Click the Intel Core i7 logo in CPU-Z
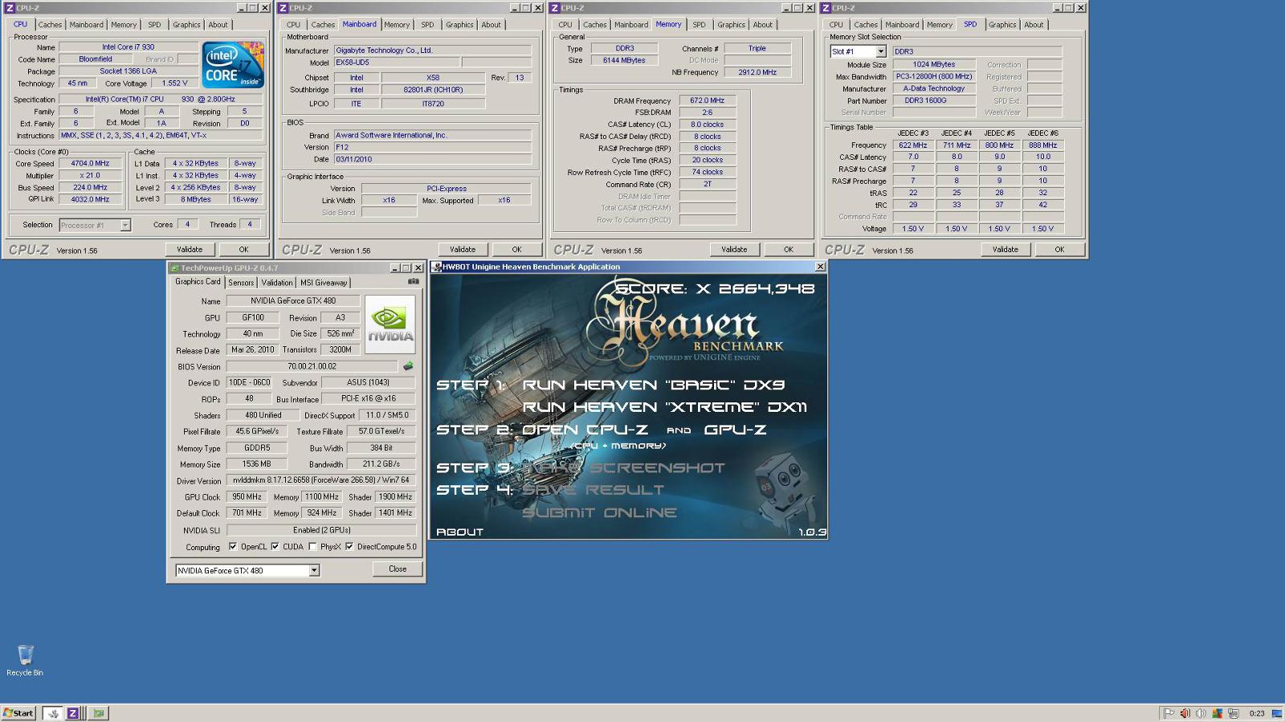 pos(233,64)
